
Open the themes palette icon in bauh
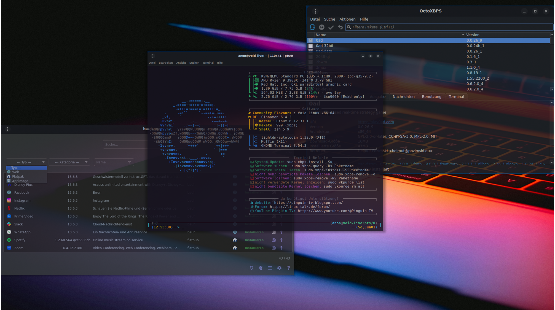pos(261,268)
